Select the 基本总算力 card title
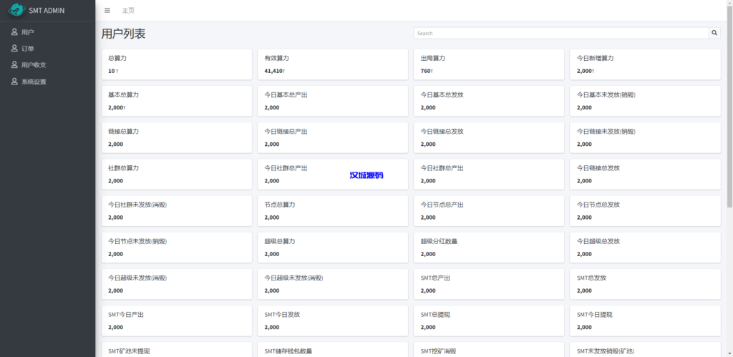 tap(123, 95)
